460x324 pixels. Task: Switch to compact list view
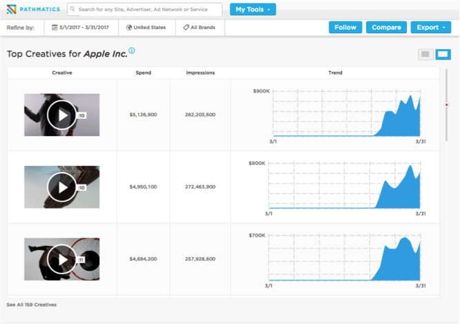[425, 54]
